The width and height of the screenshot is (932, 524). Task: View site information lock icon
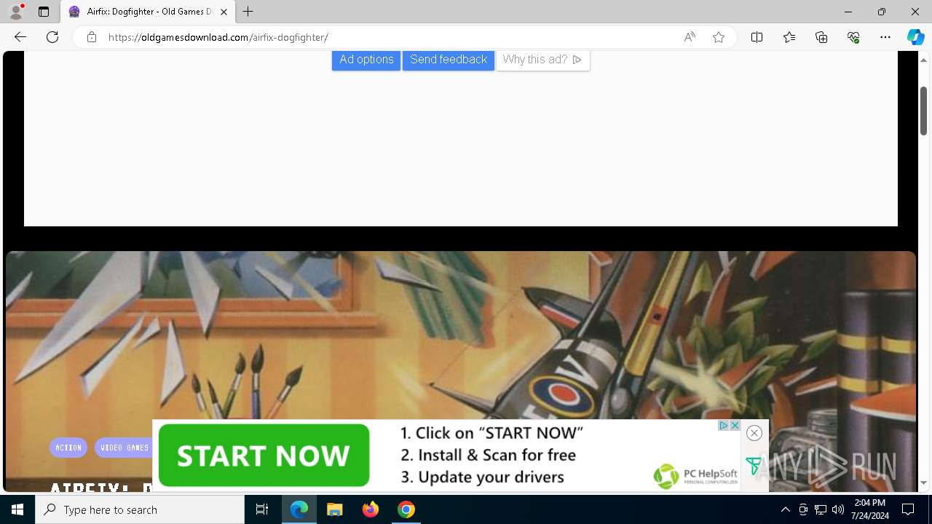[91, 37]
